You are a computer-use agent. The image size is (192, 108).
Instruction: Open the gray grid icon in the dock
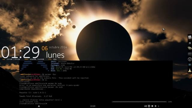point(190,54)
